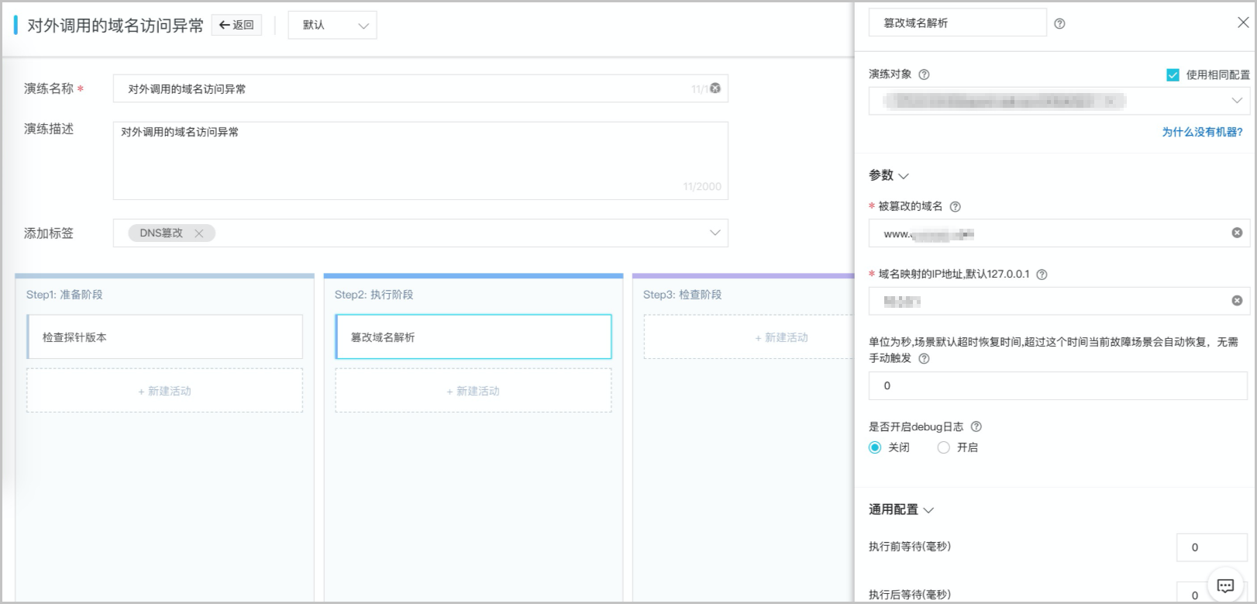Add 新建活动 in Step3 检查阶段
Viewport: 1257px width, 604px height.
[749, 337]
